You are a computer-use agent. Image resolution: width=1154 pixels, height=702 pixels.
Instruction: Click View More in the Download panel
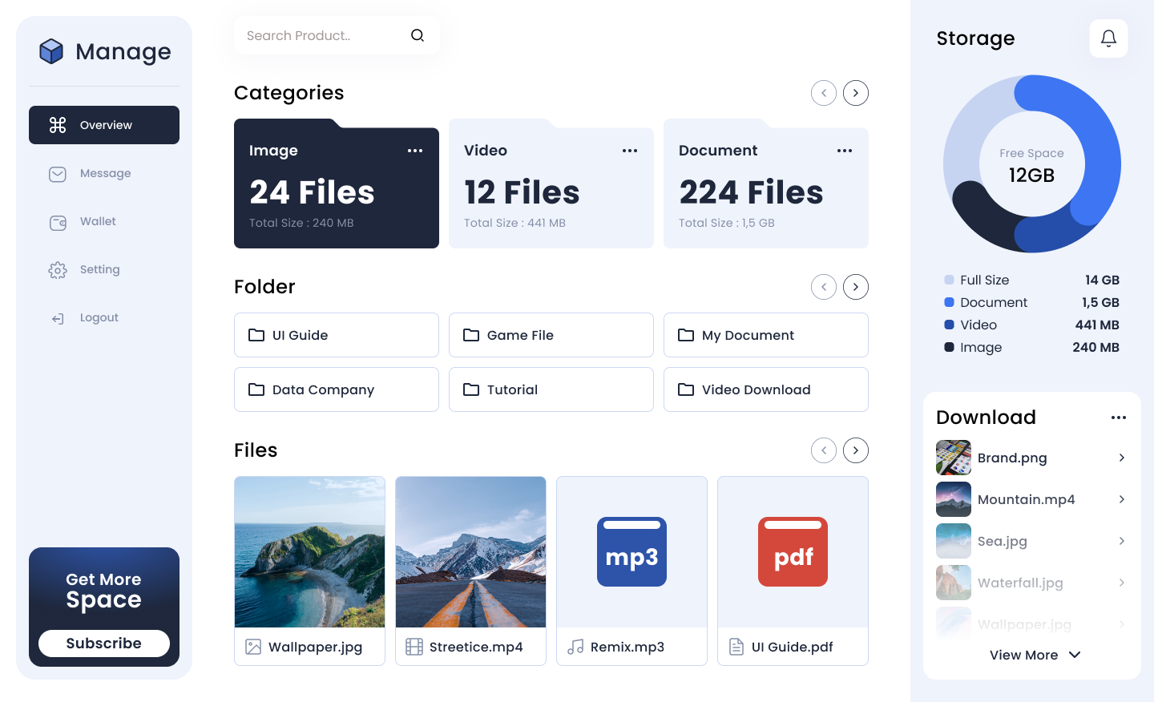[x=1035, y=655]
